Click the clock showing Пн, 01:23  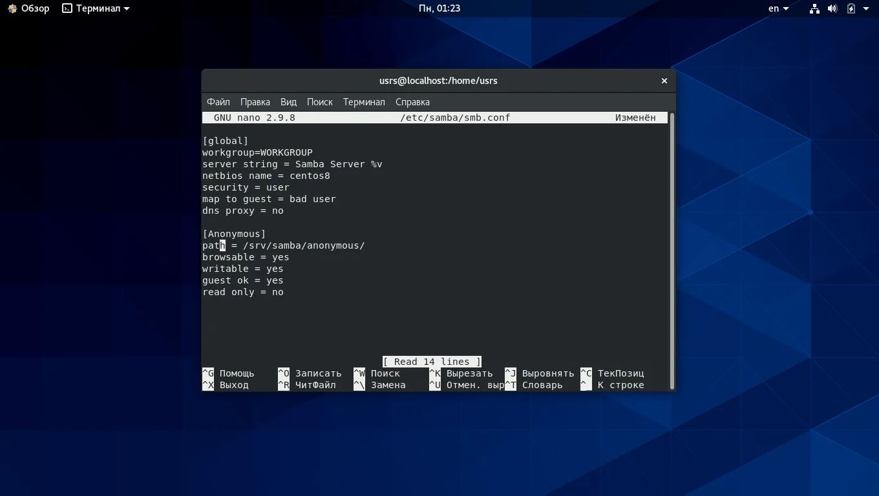click(439, 8)
